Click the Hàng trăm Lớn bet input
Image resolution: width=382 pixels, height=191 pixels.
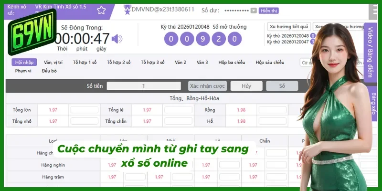(x=135, y=177)
